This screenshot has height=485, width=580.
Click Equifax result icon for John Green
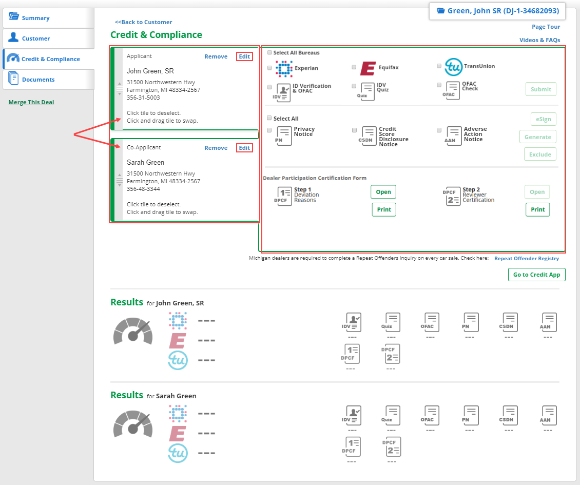click(178, 341)
